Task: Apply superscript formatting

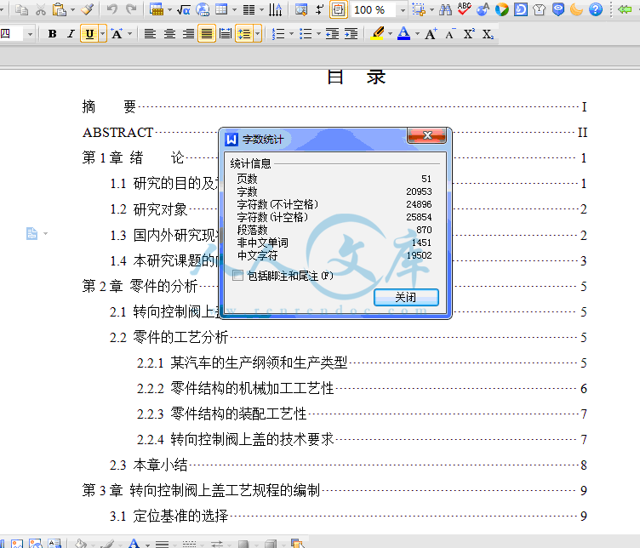Action: point(469,34)
